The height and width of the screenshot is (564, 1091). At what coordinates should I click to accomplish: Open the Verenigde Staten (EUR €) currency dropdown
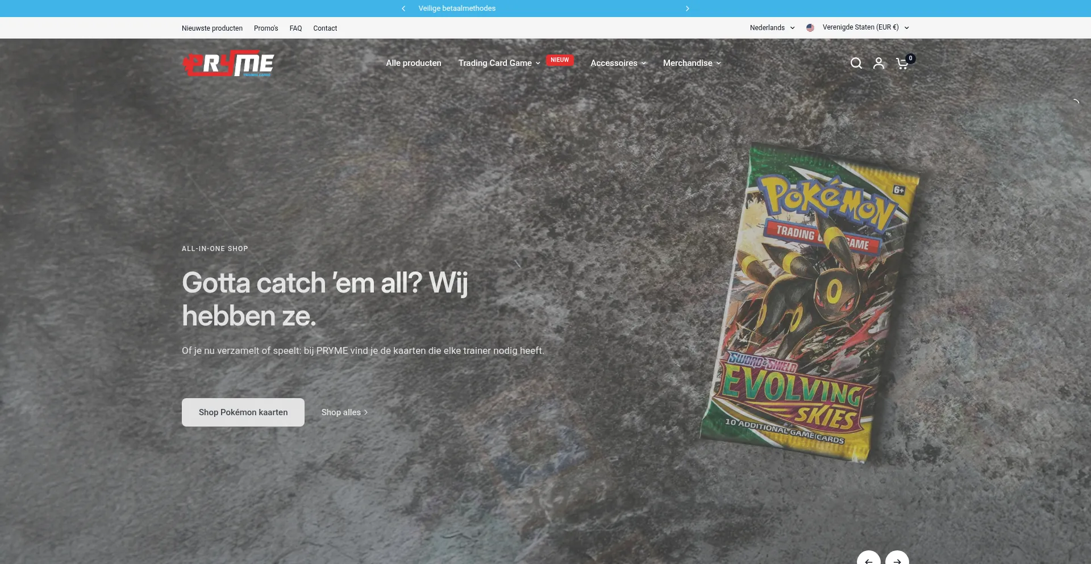(x=865, y=27)
